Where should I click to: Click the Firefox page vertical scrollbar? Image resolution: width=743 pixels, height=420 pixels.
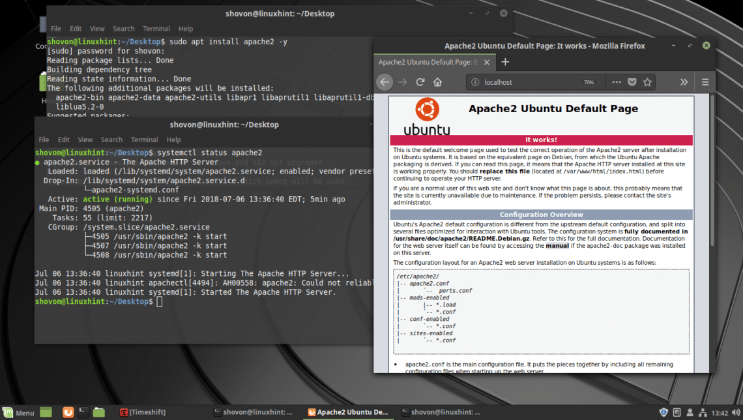pyautogui.click(x=712, y=171)
